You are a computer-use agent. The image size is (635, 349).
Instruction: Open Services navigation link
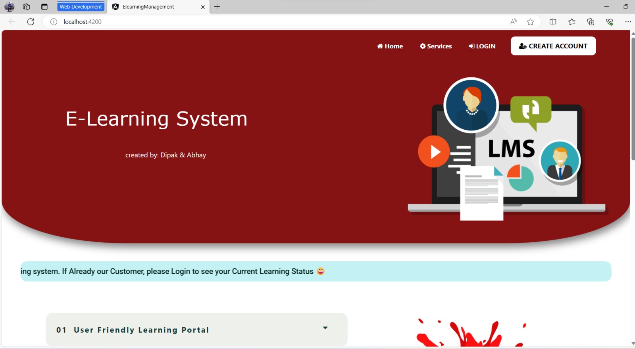pyautogui.click(x=436, y=46)
